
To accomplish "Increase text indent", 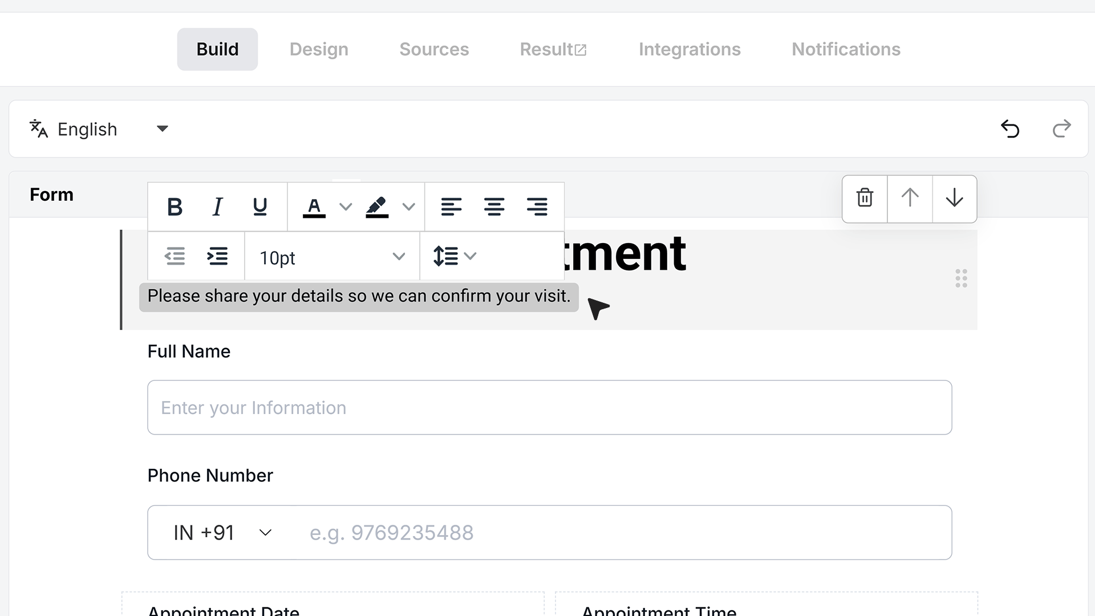I will pos(217,256).
